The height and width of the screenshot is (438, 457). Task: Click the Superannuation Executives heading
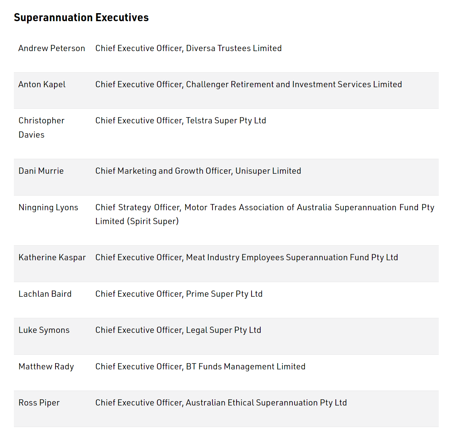tap(81, 18)
